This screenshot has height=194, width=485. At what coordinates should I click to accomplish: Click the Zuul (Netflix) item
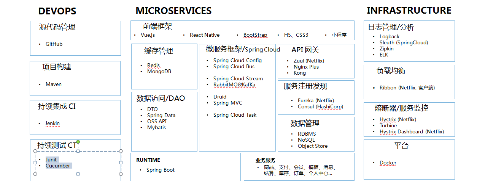click(309, 61)
